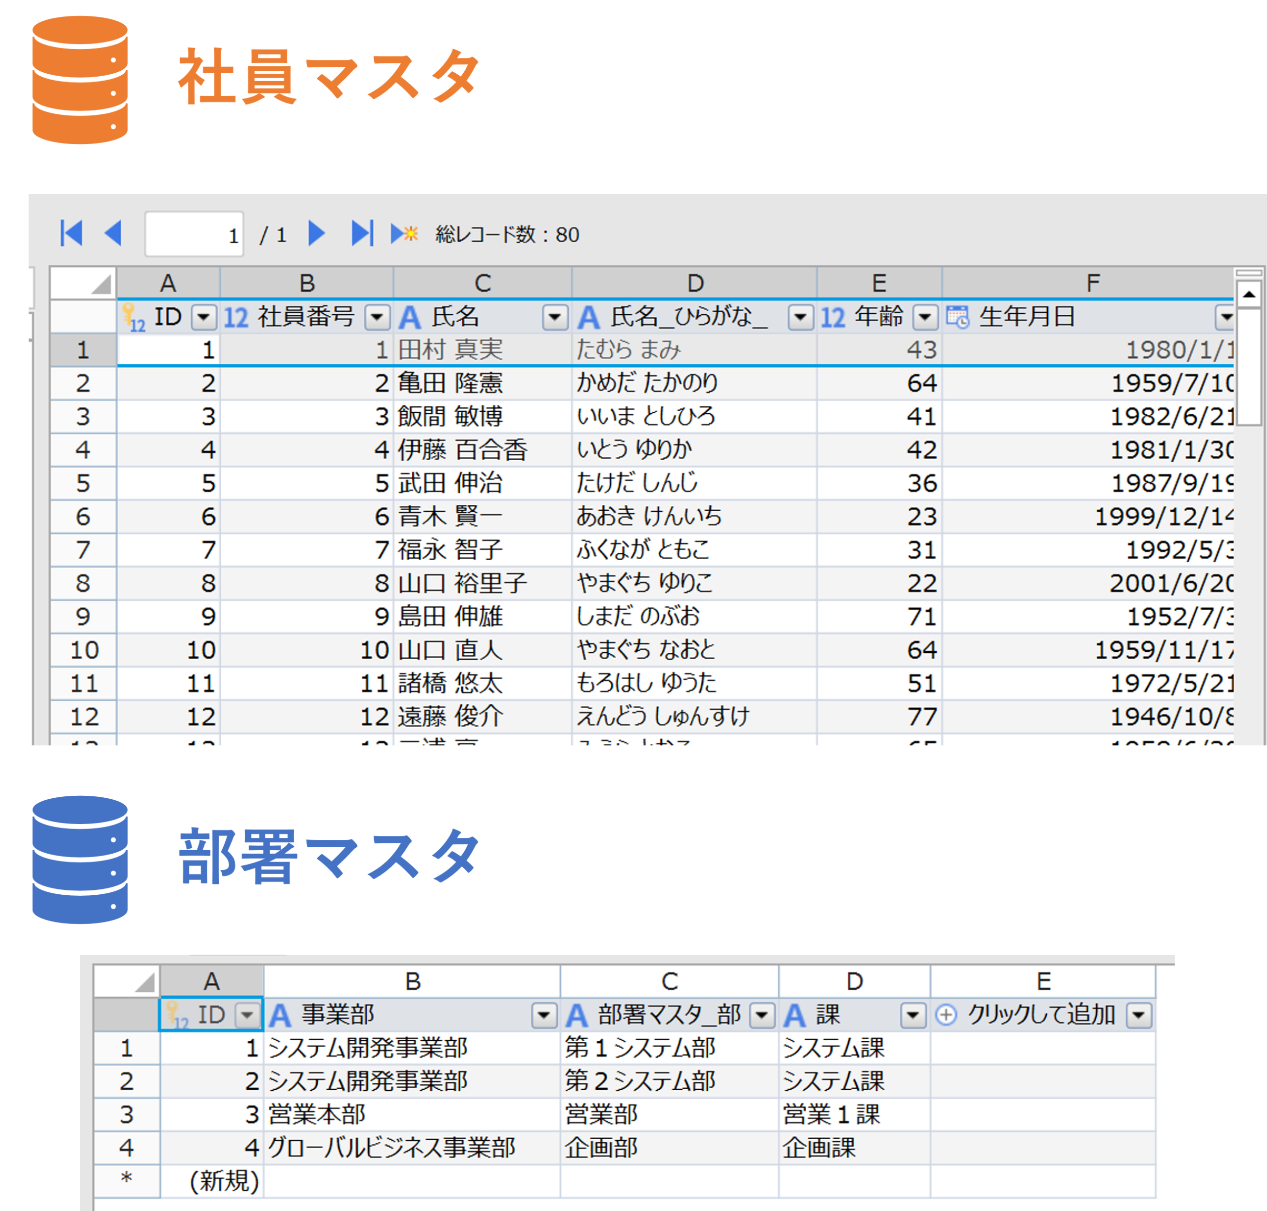
Task: Click (新規) new row cell
Action: 223,1181
